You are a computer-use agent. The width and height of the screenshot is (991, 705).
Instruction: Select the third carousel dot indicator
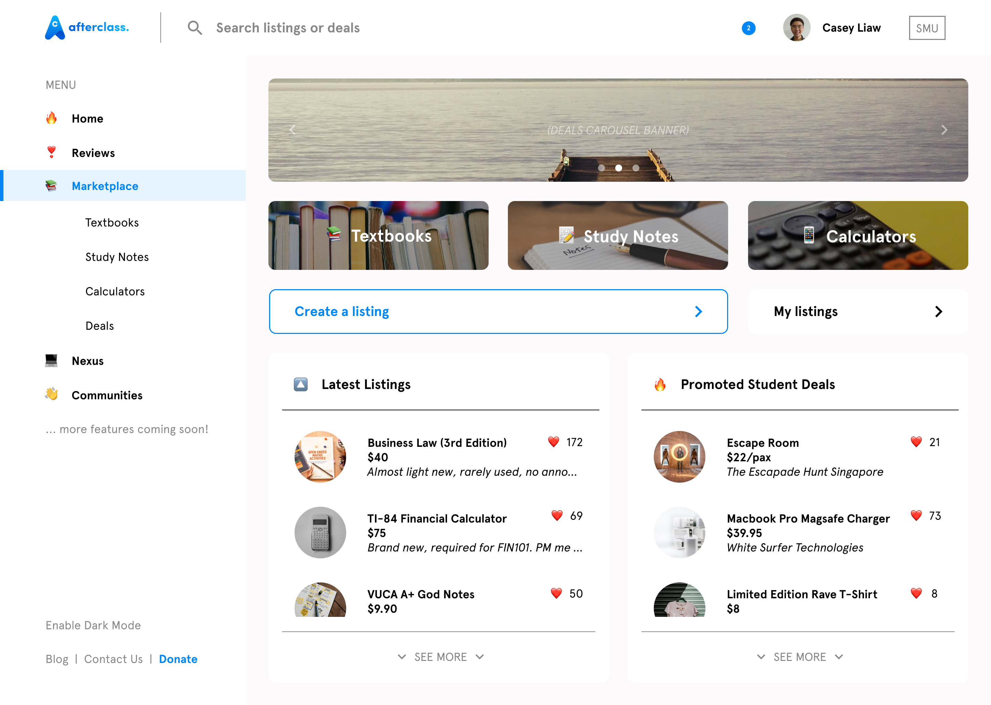click(x=635, y=168)
